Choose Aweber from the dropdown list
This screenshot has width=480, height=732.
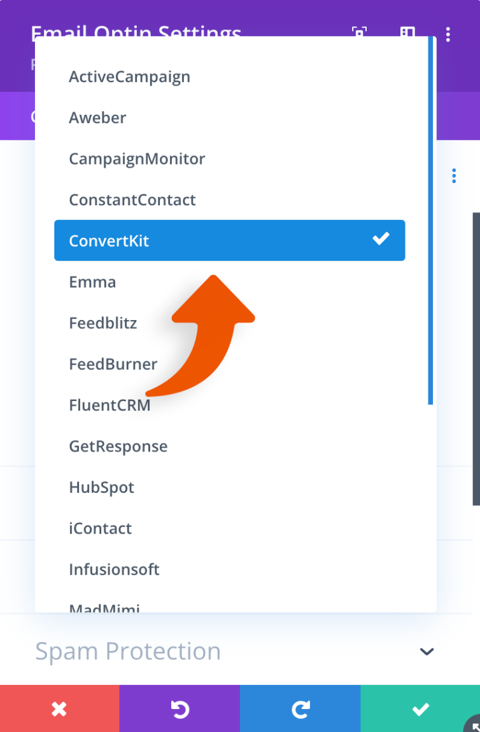click(x=97, y=117)
